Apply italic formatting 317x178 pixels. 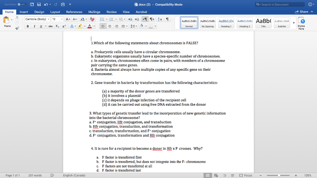point(34,26)
